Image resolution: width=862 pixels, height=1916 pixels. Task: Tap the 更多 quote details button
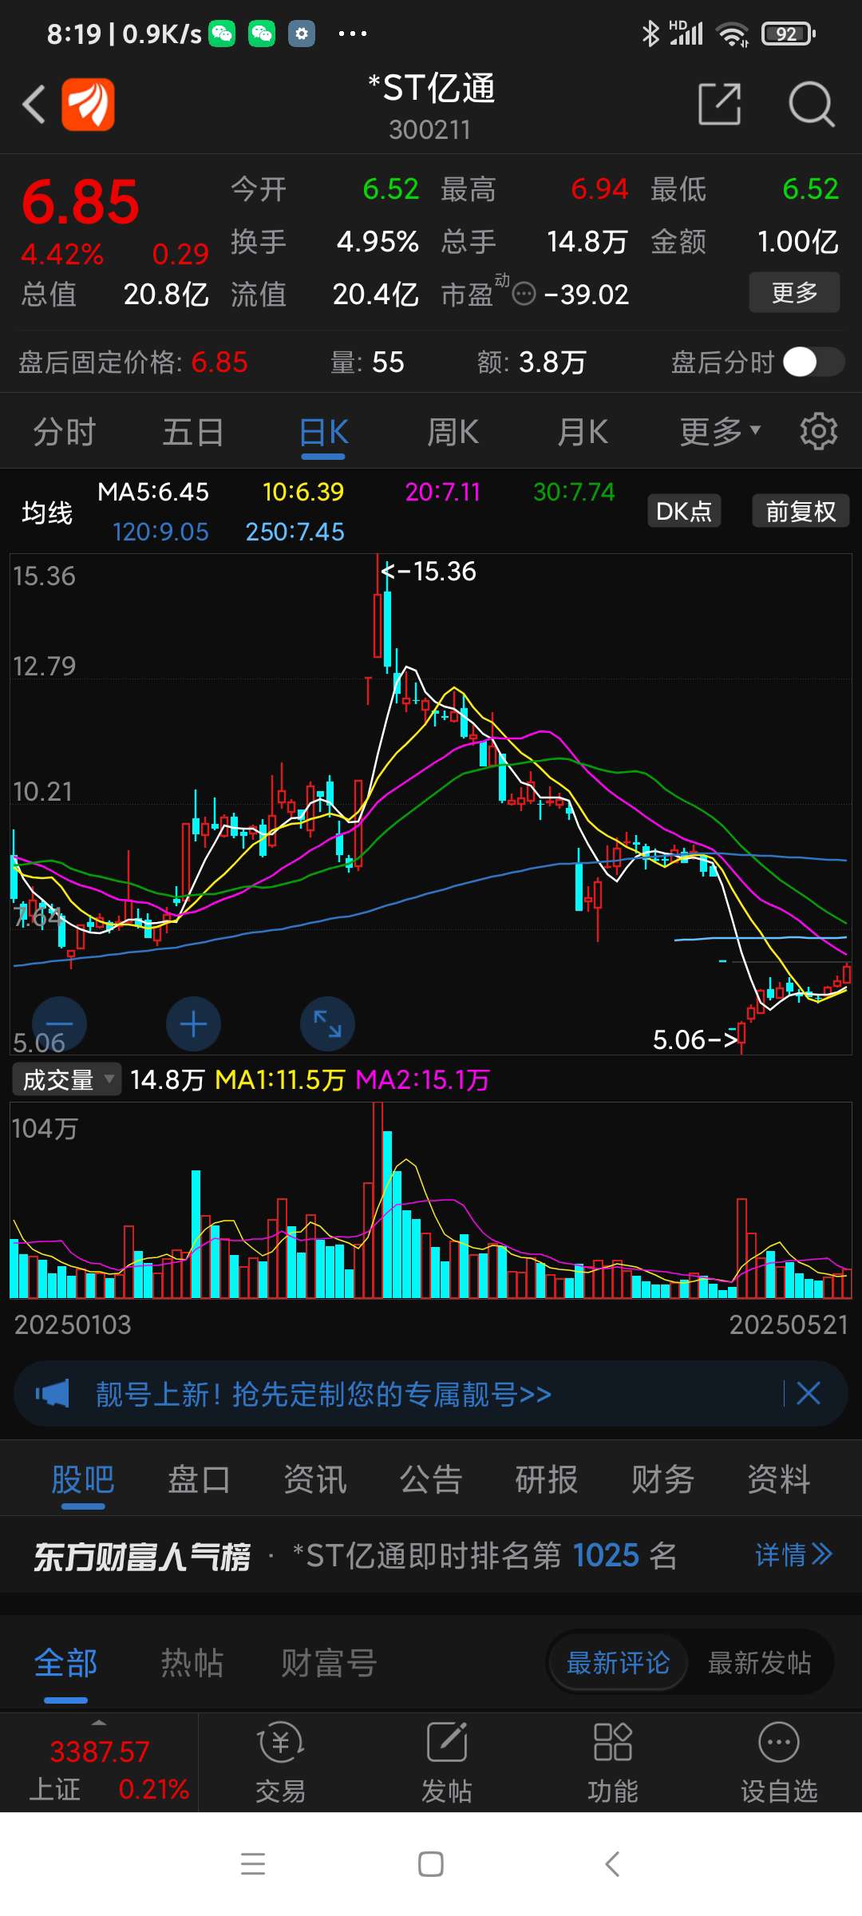pyautogui.click(x=794, y=292)
